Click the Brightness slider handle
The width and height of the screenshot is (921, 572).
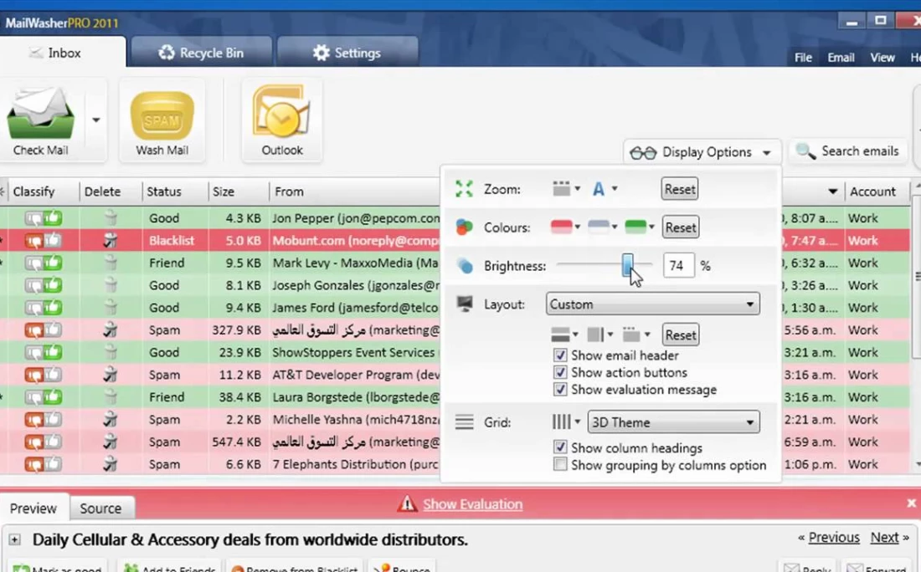(x=628, y=266)
